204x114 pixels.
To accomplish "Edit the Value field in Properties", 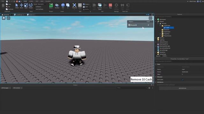I will pos(193,74).
